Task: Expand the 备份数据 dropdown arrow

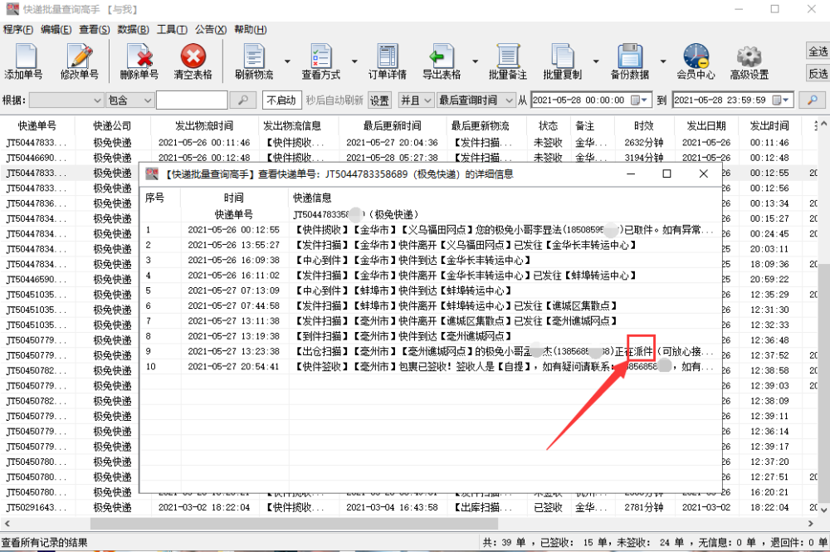Action: (x=662, y=62)
